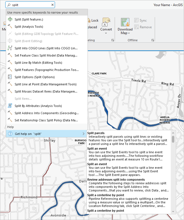Viewport: 184px width, 220px height.
Task: Select Split Line at Point result
Action: click(x=45, y=84)
